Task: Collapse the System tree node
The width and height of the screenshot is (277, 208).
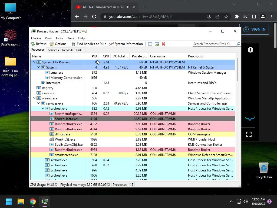Action: (38, 67)
